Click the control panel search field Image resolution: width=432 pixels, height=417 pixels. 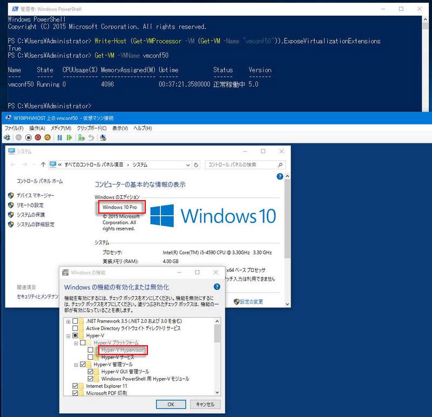point(245,165)
